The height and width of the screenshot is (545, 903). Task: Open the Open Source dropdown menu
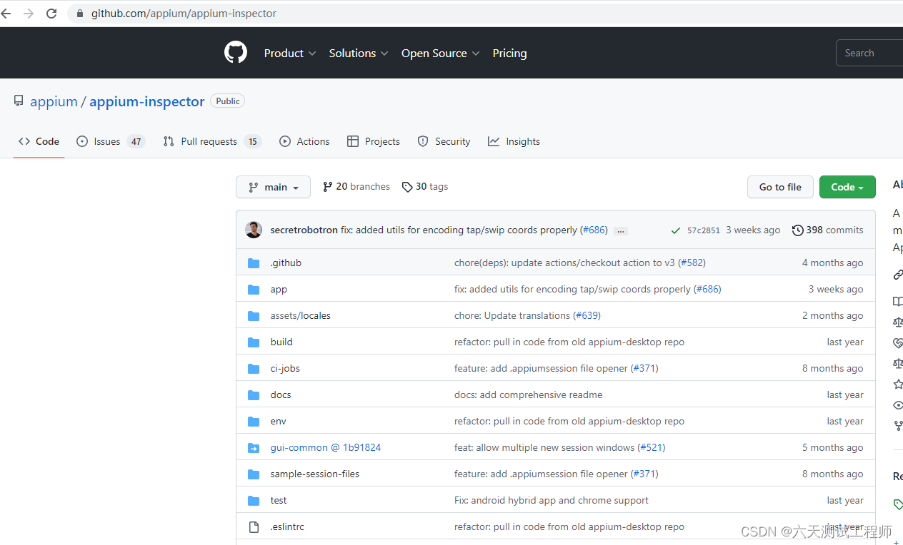(x=440, y=54)
